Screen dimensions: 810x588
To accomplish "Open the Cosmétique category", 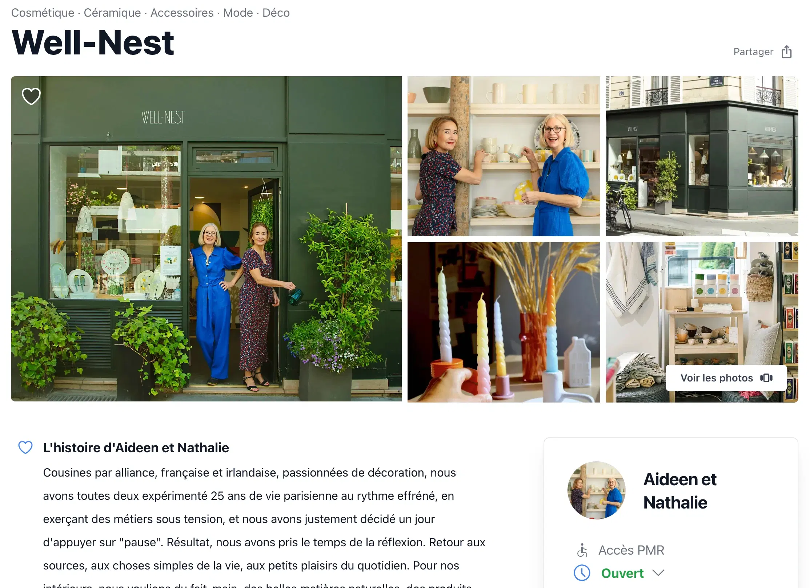I will (43, 13).
